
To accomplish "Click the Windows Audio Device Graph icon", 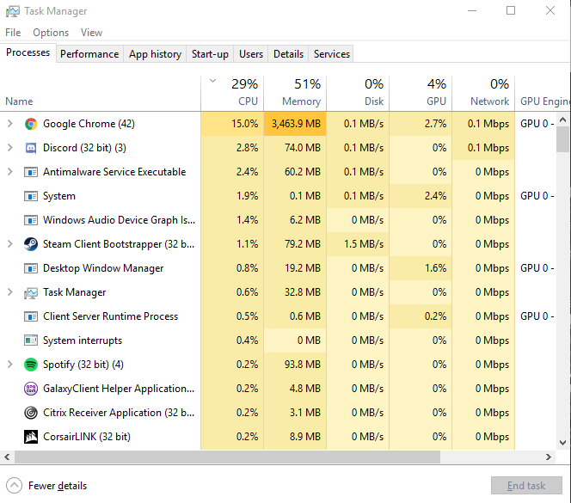I will (31, 220).
